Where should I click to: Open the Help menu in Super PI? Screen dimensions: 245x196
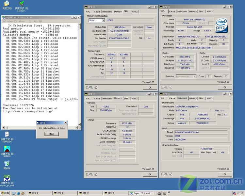tap(38, 22)
